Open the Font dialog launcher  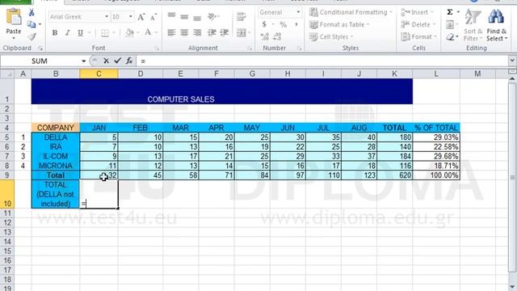[x=157, y=48]
